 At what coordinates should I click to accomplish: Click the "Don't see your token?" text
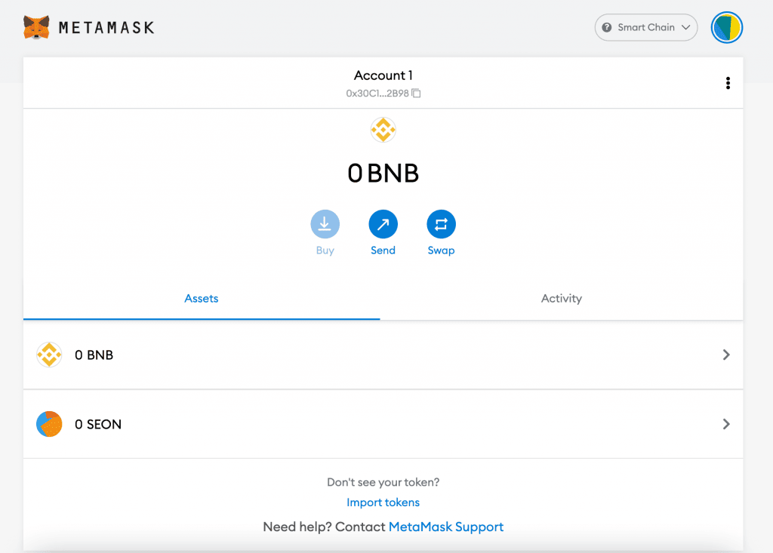[383, 482]
